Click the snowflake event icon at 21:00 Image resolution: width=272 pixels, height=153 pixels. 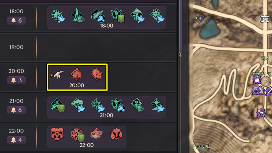click(98, 105)
